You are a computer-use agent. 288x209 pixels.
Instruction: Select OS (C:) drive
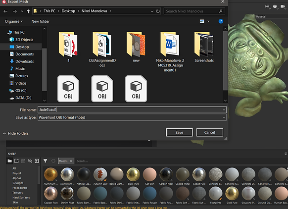[x=18, y=91]
